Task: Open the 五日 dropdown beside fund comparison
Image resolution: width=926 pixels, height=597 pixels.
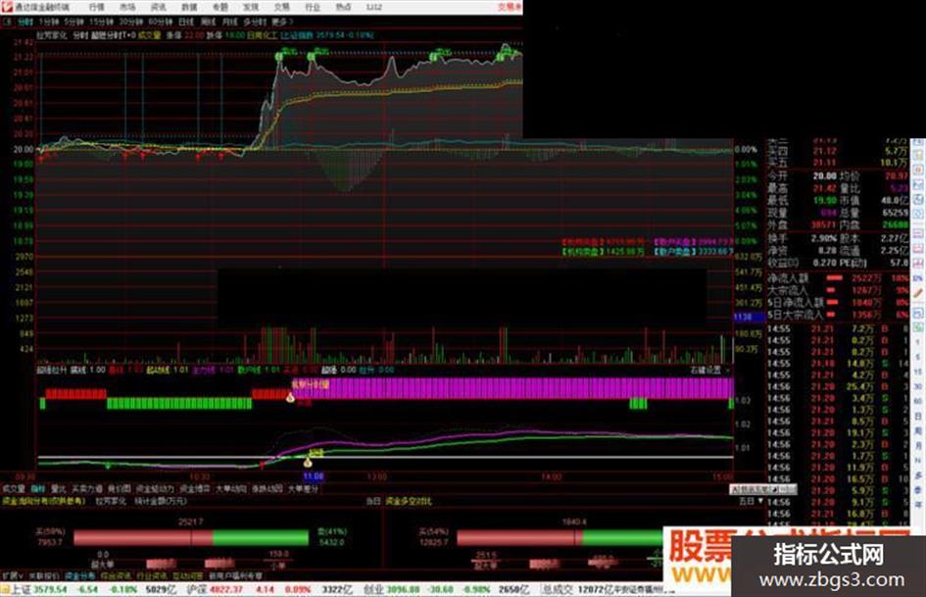Action: click(751, 501)
